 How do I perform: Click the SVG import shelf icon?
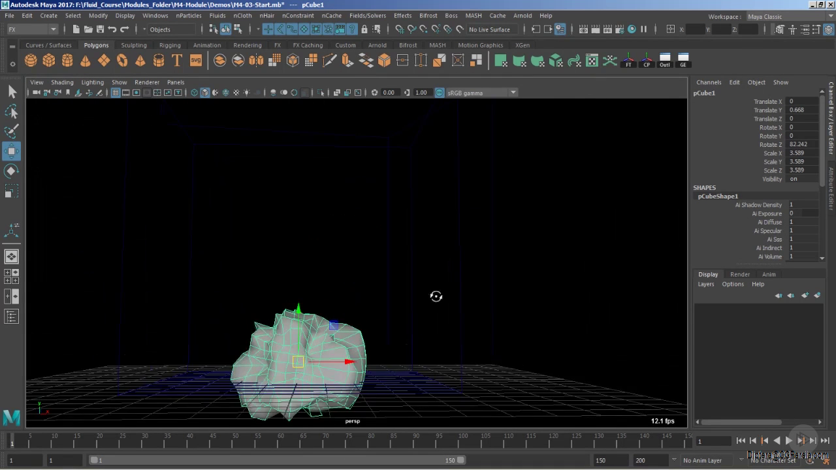[x=195, y=61]
